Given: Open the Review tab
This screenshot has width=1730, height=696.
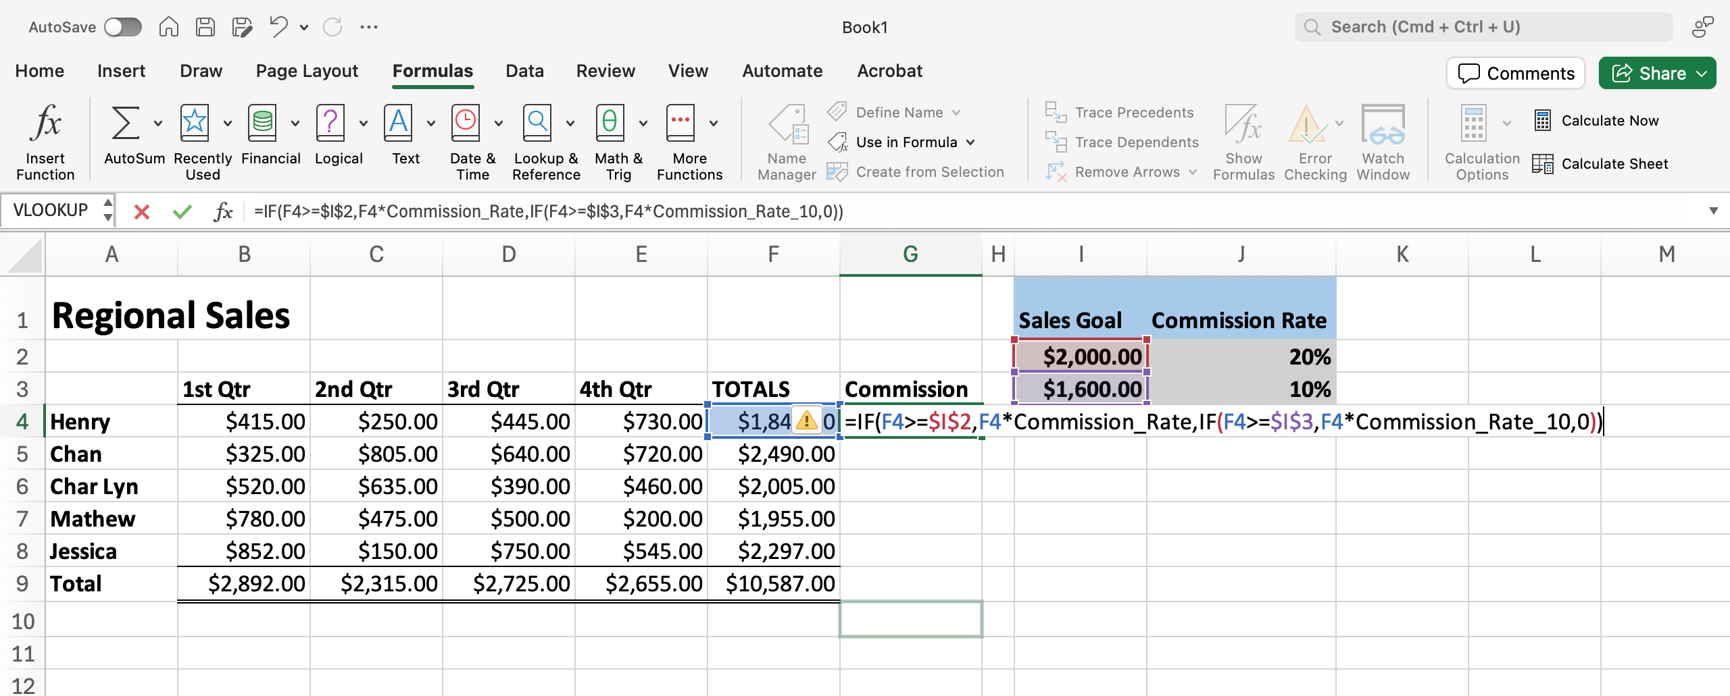Looking at the screenshot, I should tap(605, 71).
